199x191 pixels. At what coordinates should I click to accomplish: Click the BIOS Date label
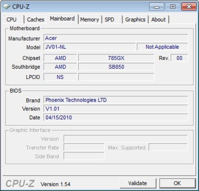point(34,117)
